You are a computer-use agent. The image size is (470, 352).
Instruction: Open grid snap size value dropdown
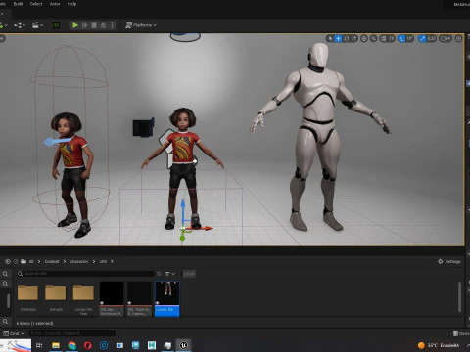coord(392,39)
